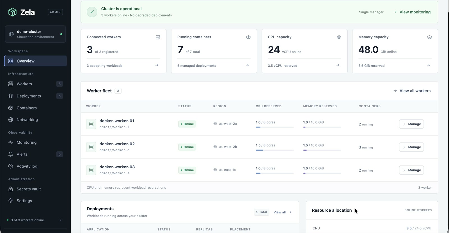449x233 pixels.
Task: Click the Memory capacity layers icon
Action: click(429, 37)
